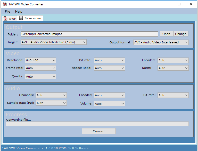
Task: Start conversion with the Convert button
Action: click(x=99, y=131)
